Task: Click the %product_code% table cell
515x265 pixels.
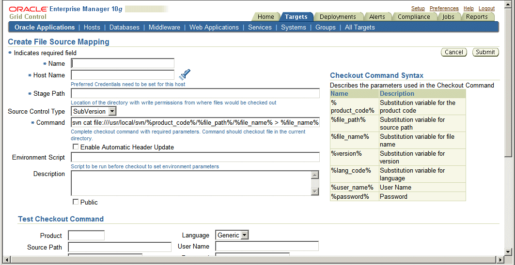Action: [354, 106]
